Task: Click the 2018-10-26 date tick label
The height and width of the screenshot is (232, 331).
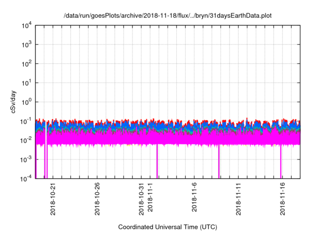Action: pos(97,199)
